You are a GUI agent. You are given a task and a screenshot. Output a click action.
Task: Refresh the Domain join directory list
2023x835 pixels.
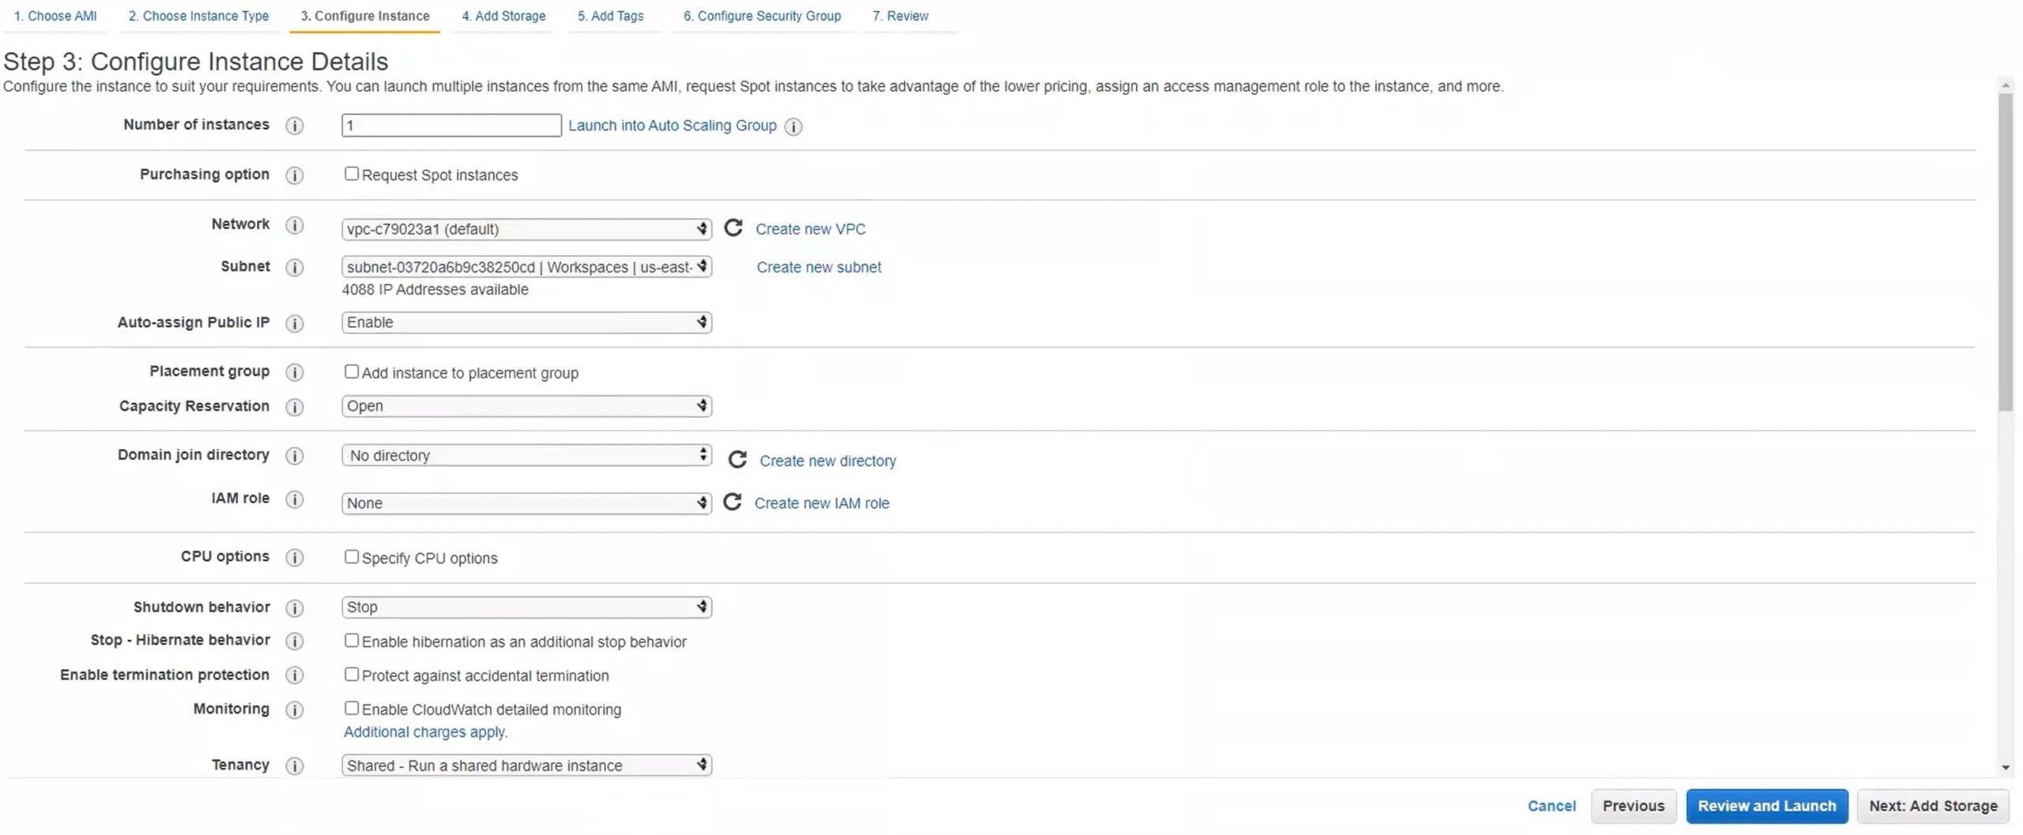coord(736,460)
